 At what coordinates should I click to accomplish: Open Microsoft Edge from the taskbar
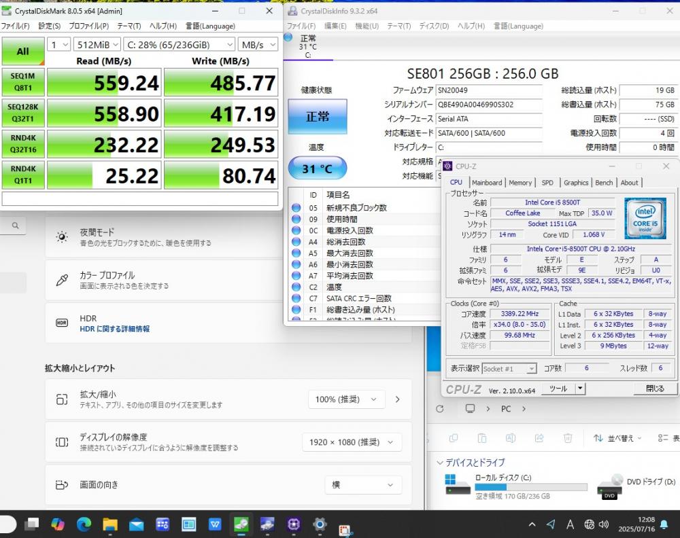(84, 524)
